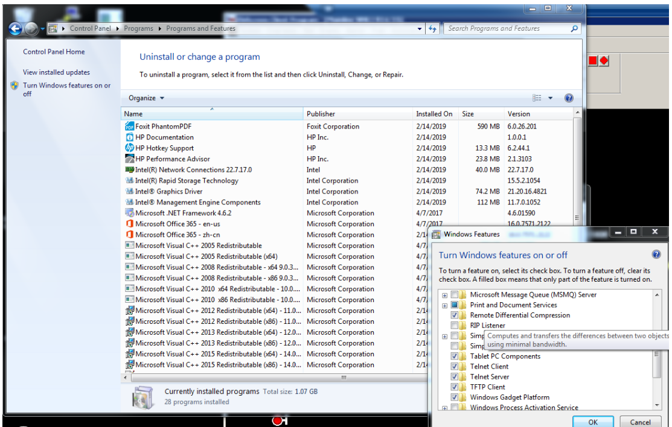Click the help icon in Windows Features dialog
672x427 pixels.
click(x=656, y=254)
